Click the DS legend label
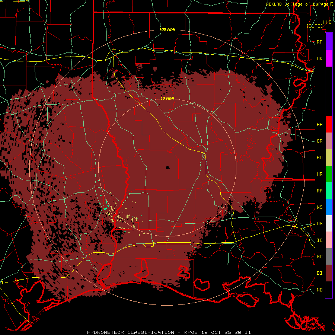 320,224
